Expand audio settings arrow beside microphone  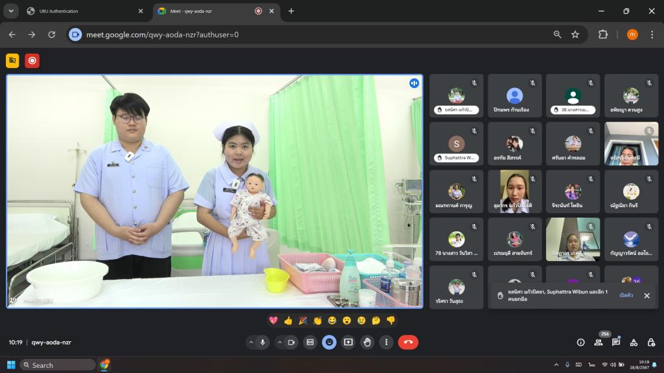(251, 343)
